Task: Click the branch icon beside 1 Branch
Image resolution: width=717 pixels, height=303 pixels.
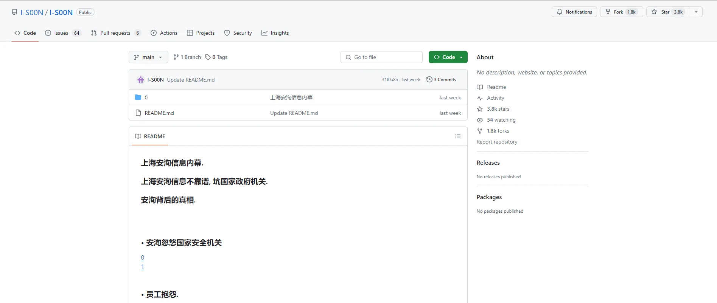Action: pyautogui.click(x=176, y=57)
